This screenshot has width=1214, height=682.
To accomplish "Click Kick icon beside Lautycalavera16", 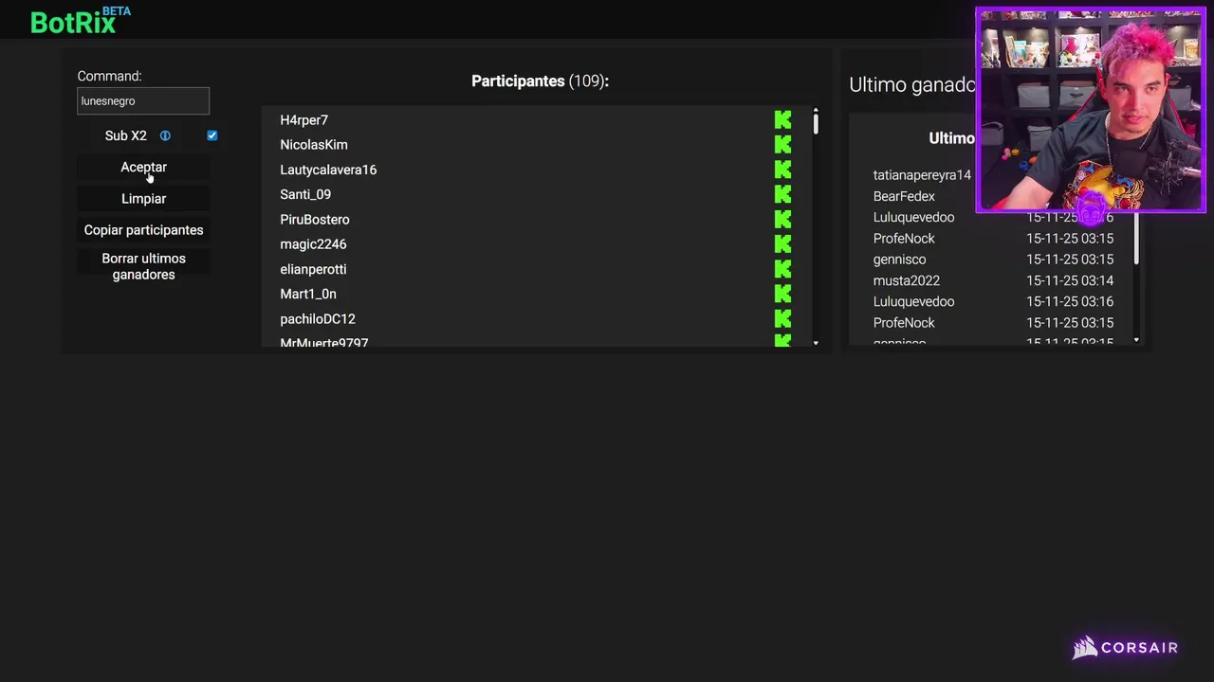I will click(x=782, y=170).
